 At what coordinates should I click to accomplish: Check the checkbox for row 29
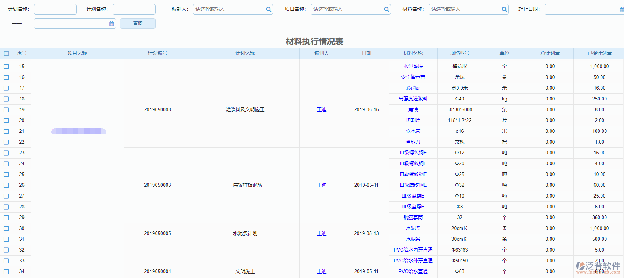pyautogui.click(x=6, y=218)
